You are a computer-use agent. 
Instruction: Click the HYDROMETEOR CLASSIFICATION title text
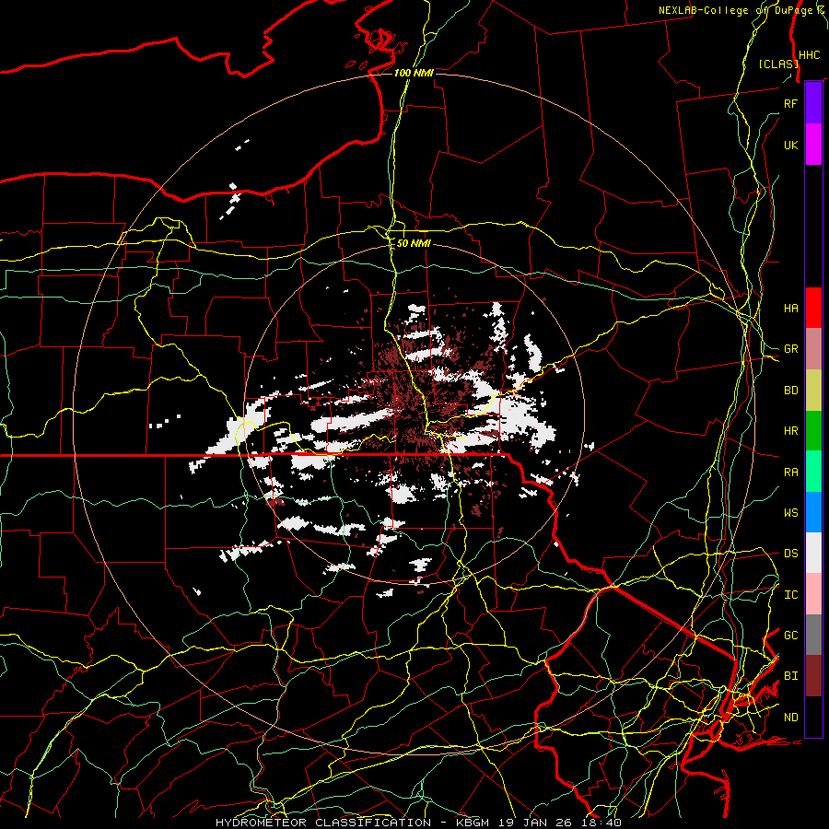coord(323,823)
